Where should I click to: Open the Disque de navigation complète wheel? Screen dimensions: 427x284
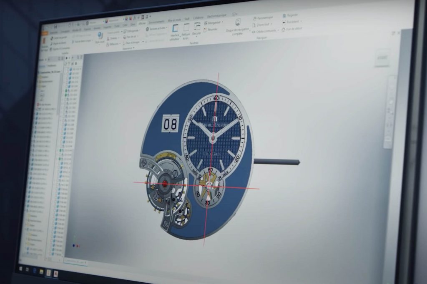pyautogui.click(x=237, y=26)
